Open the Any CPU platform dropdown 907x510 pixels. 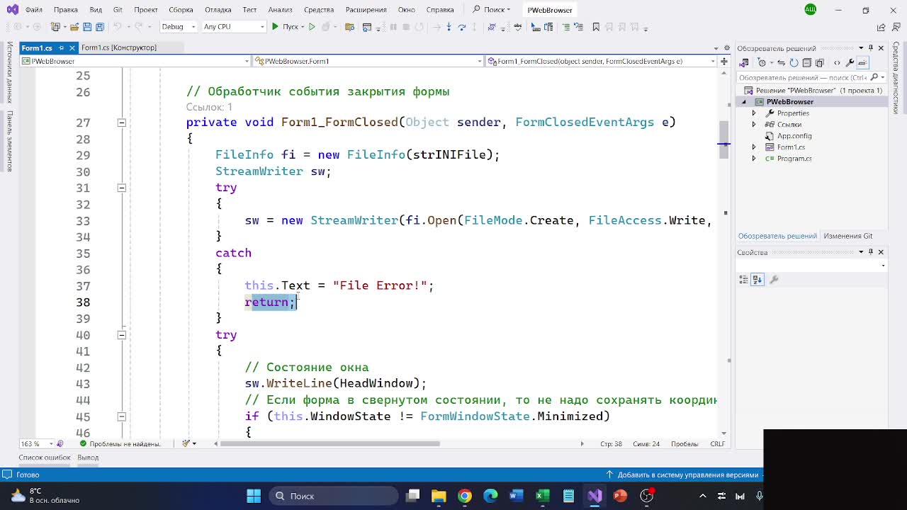tap(233, 27)
